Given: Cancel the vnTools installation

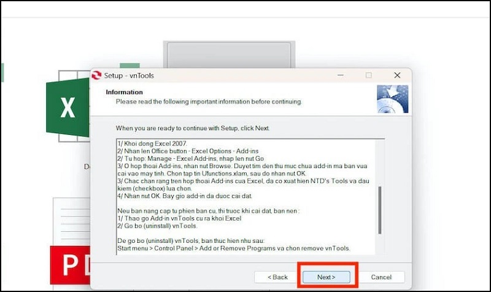Looking at the screenshot, I should (x=381, y=277).
